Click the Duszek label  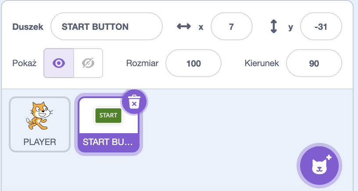point(28,27)
